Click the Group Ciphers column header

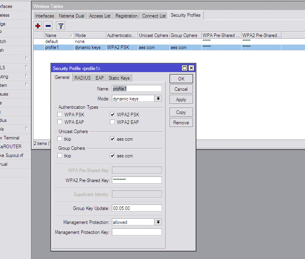point(186,35)
